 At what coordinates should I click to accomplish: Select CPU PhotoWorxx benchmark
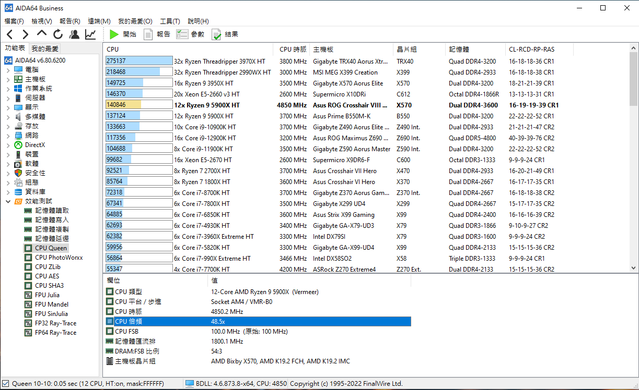[x=59, y=258]
